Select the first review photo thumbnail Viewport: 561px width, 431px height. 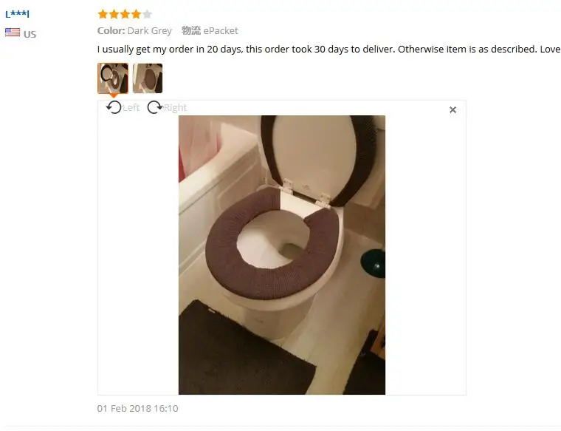(x=113, y=78)
